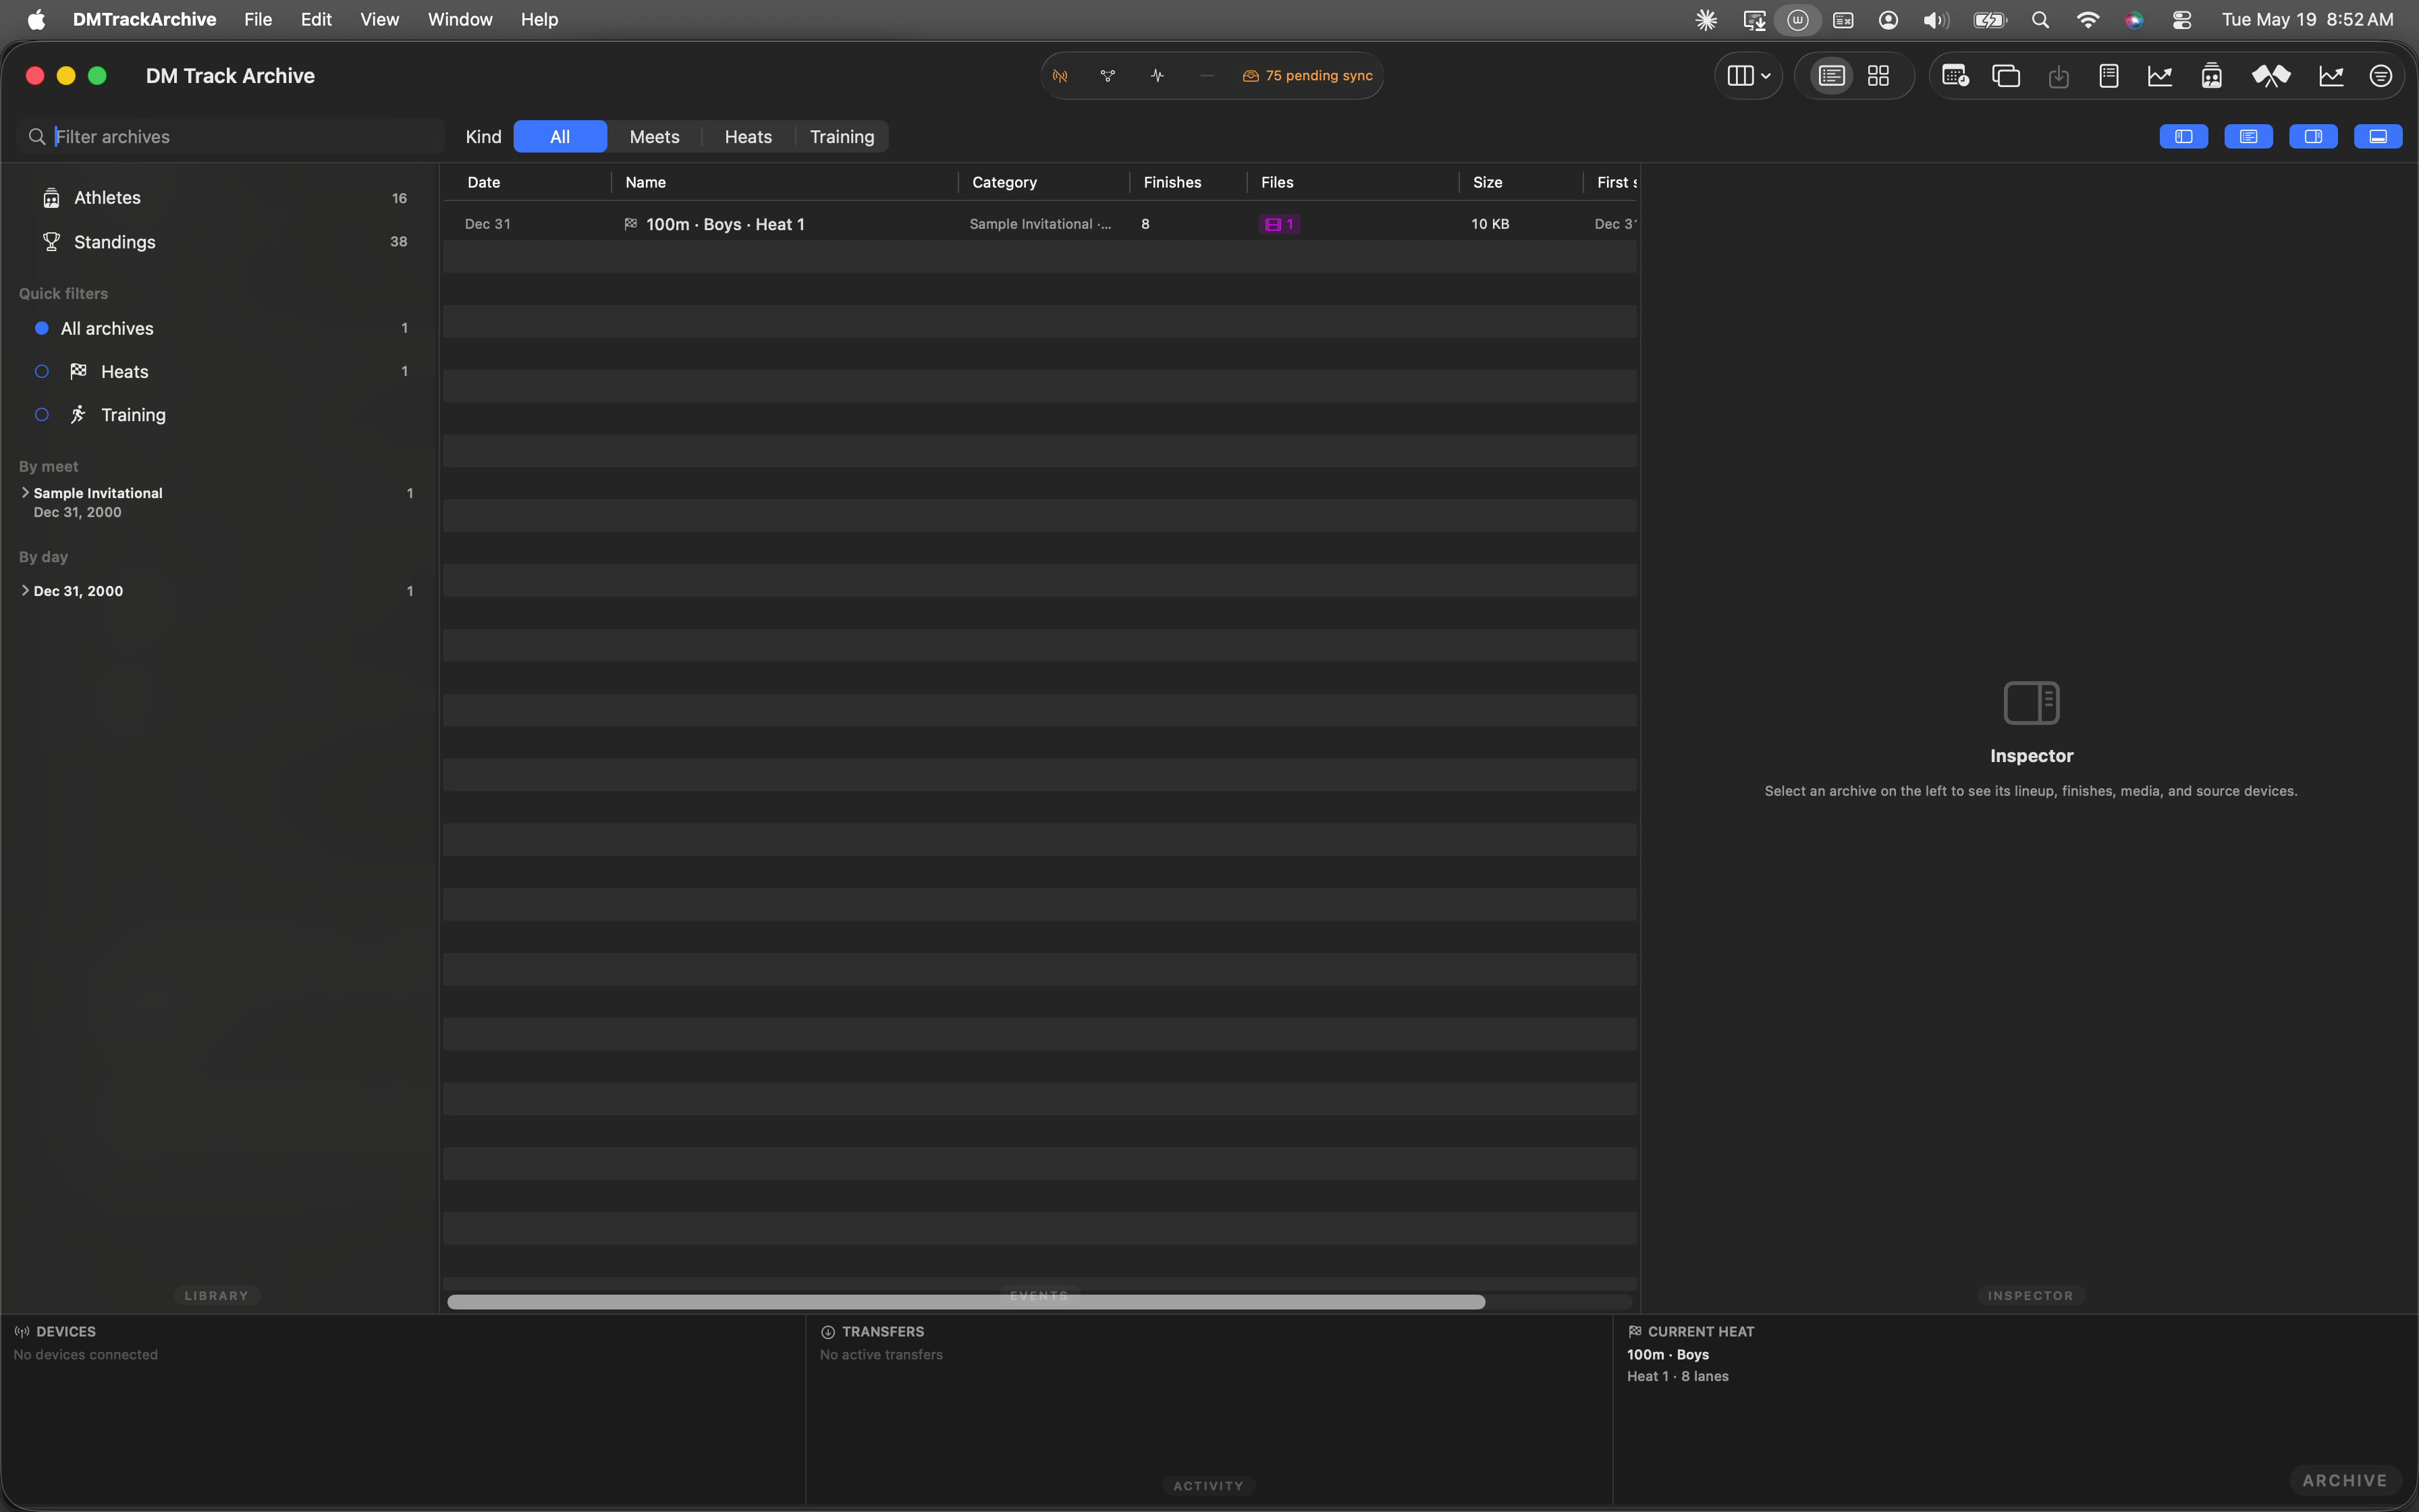Select the Training kind tab

coord(842,137)
